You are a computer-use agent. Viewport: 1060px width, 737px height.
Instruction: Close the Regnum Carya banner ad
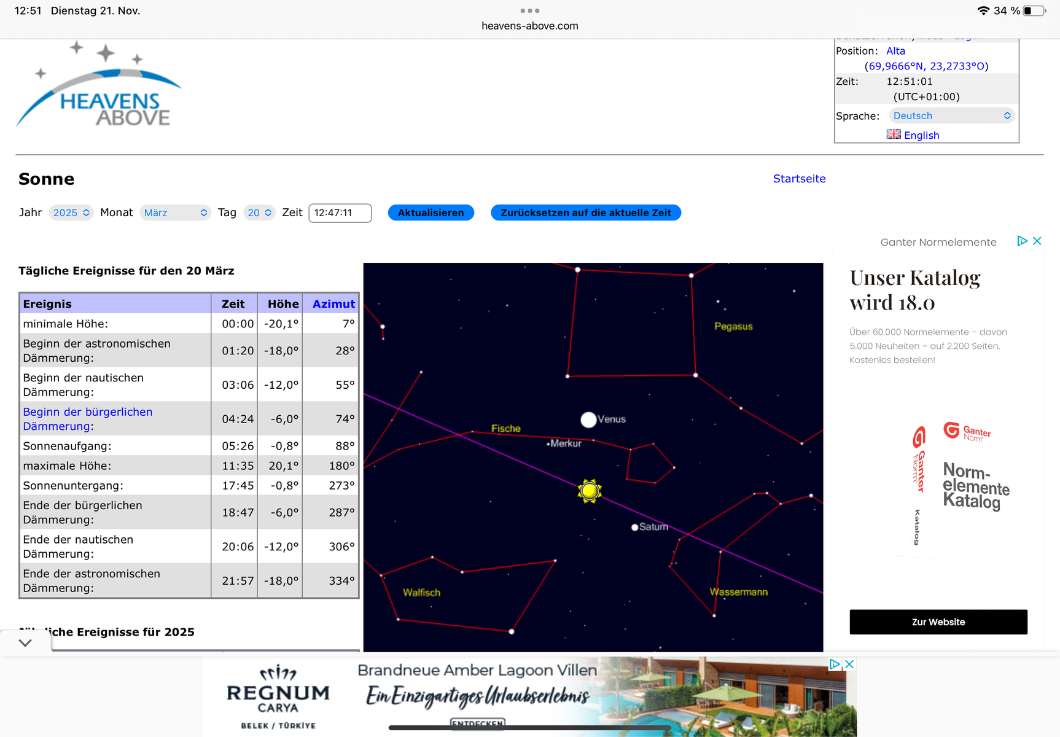click(849, 665)
